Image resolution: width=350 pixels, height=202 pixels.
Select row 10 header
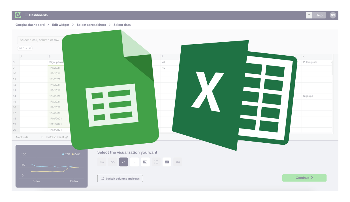16,74
